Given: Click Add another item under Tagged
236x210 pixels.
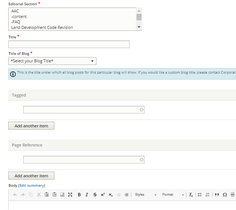Looking at the screenshot, I should 31,125.
